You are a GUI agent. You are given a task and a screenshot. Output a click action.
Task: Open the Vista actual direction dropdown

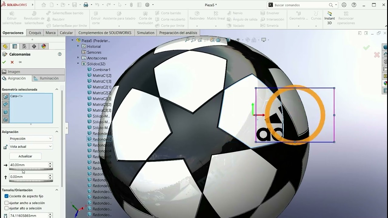31,147
